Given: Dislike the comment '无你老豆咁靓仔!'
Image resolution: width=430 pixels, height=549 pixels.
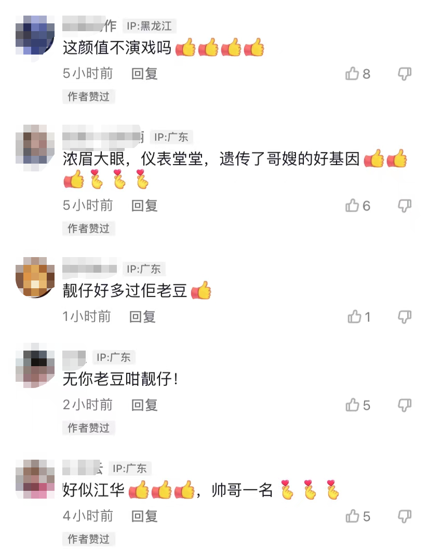Looking at the screenshot, I should (405, 405).
